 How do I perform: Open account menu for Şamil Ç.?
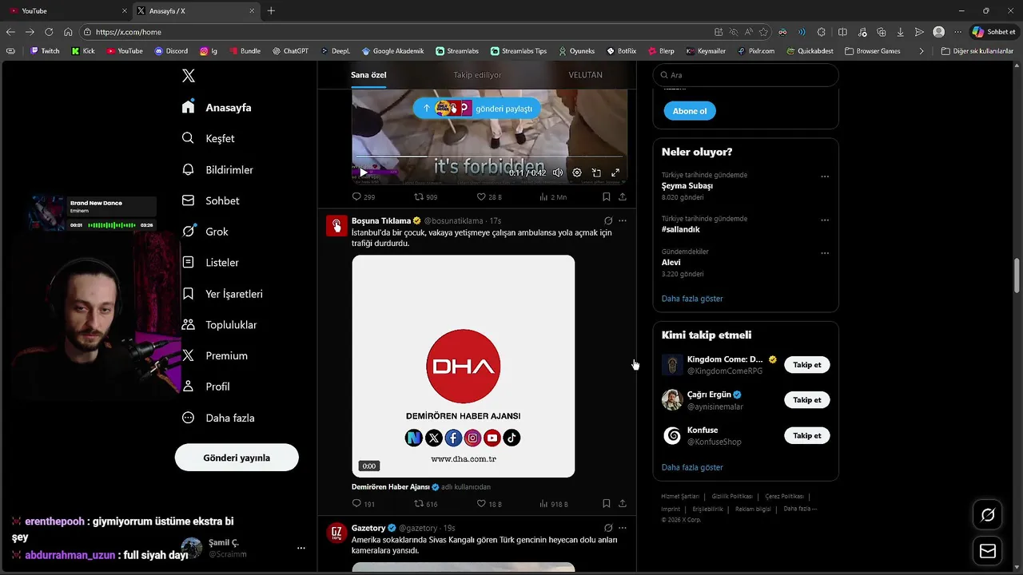click(x=301, y=548)
